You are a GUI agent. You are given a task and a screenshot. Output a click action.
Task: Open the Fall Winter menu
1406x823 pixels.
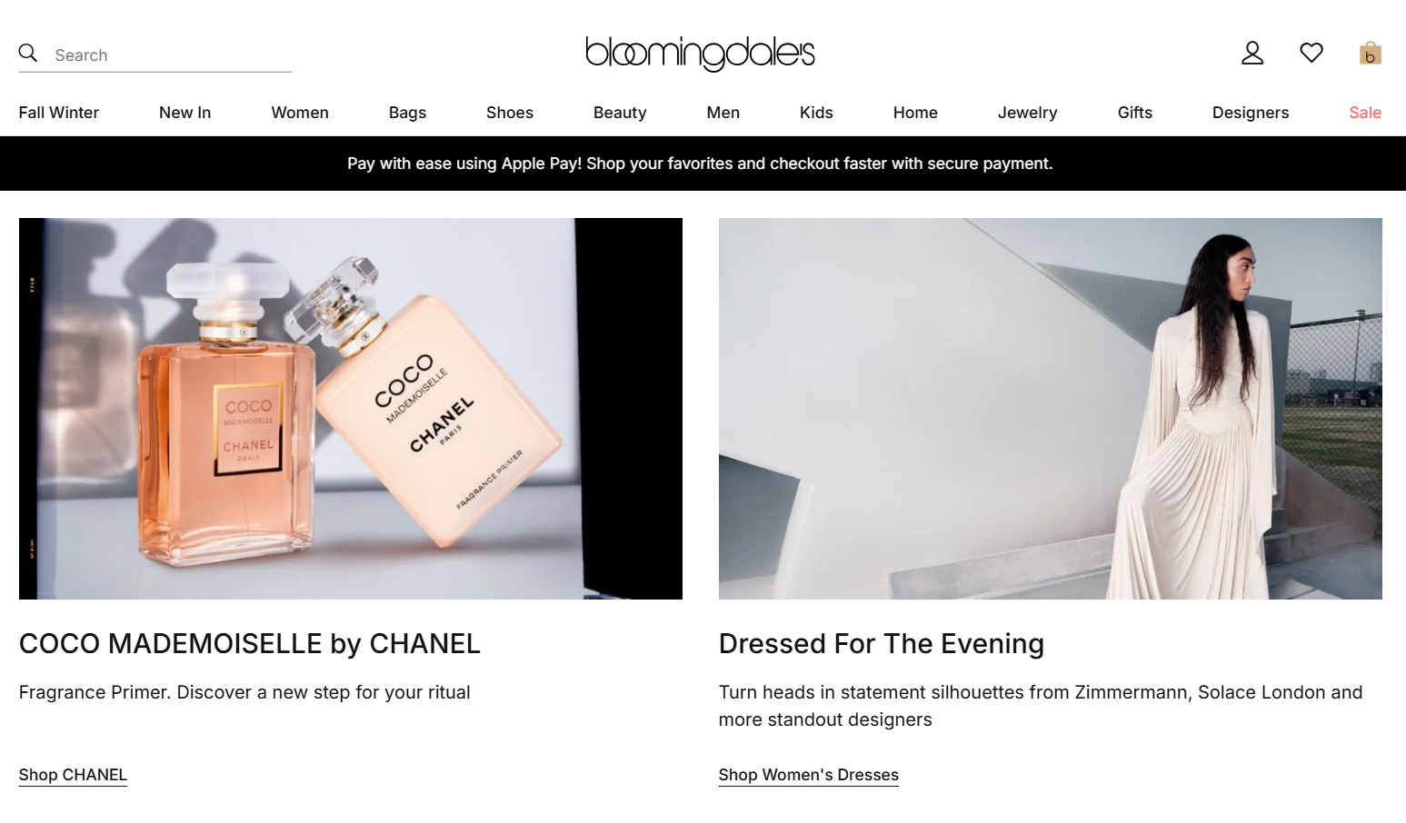point(59,113)
